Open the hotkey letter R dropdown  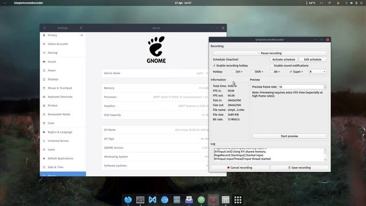point(317,72)
